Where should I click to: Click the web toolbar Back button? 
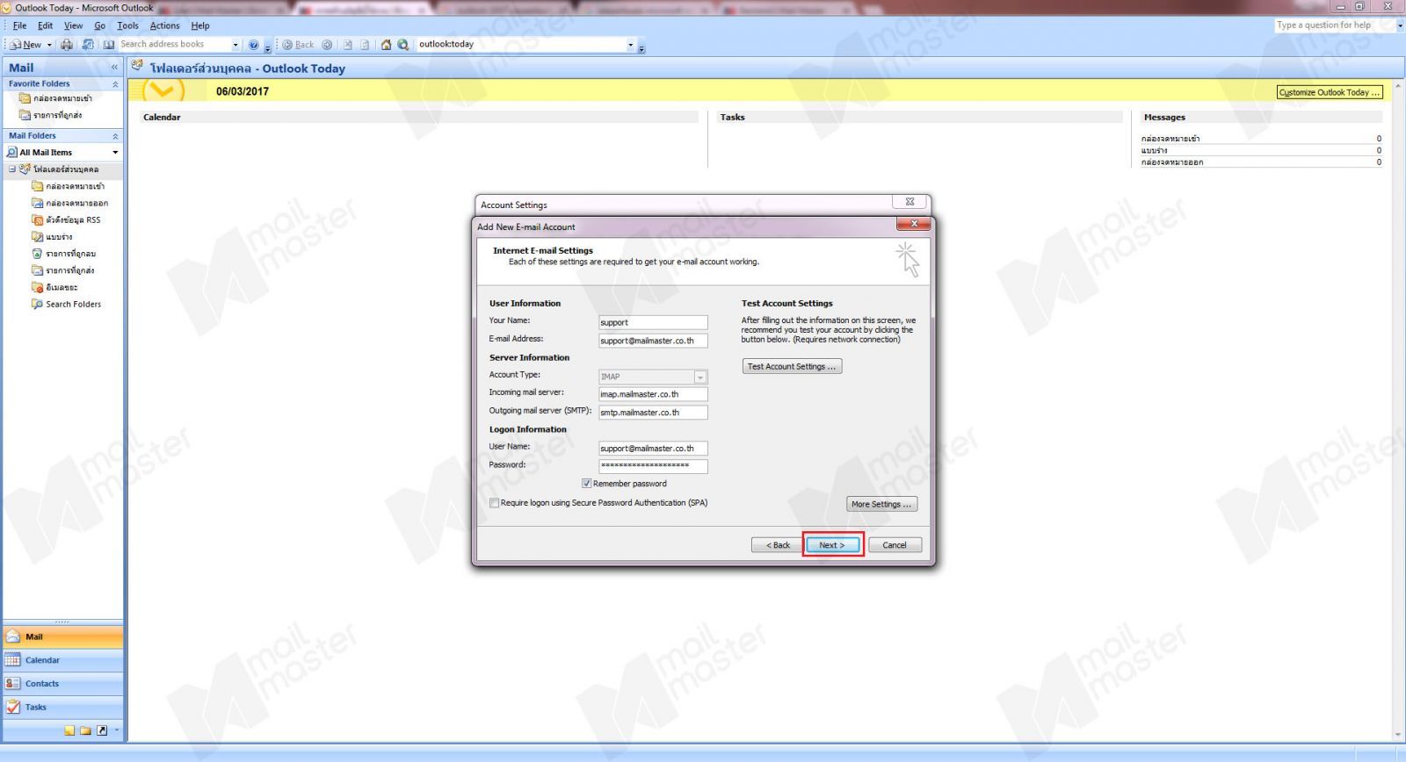coord(298,45)
